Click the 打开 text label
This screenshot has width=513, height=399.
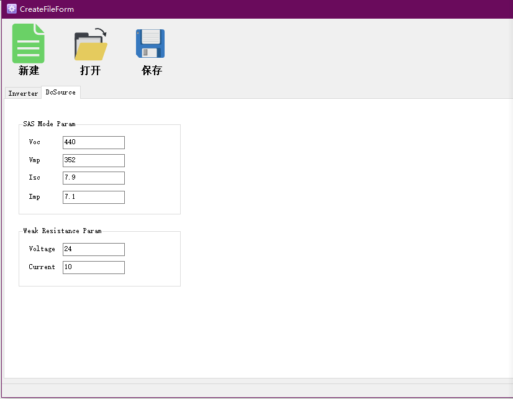point(90,71)
